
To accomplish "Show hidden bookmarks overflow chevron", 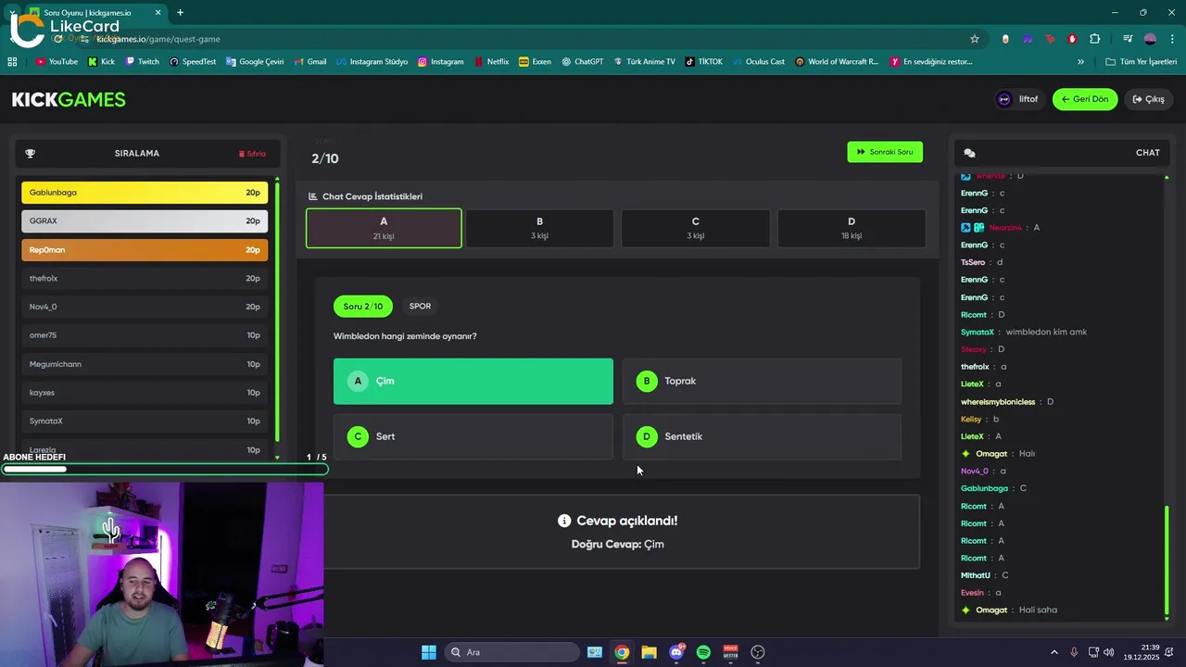I will (x=1080, y=62).
